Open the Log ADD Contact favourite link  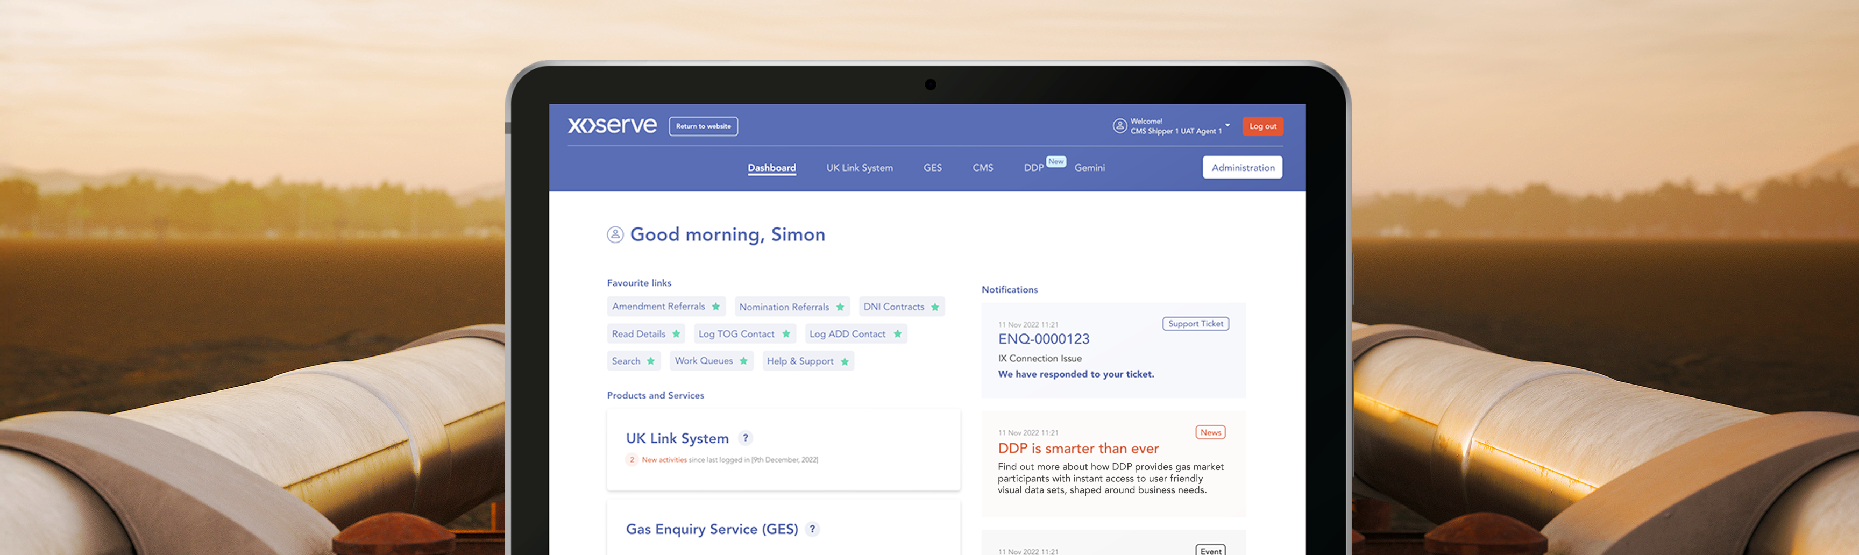[x=847, y=333]
